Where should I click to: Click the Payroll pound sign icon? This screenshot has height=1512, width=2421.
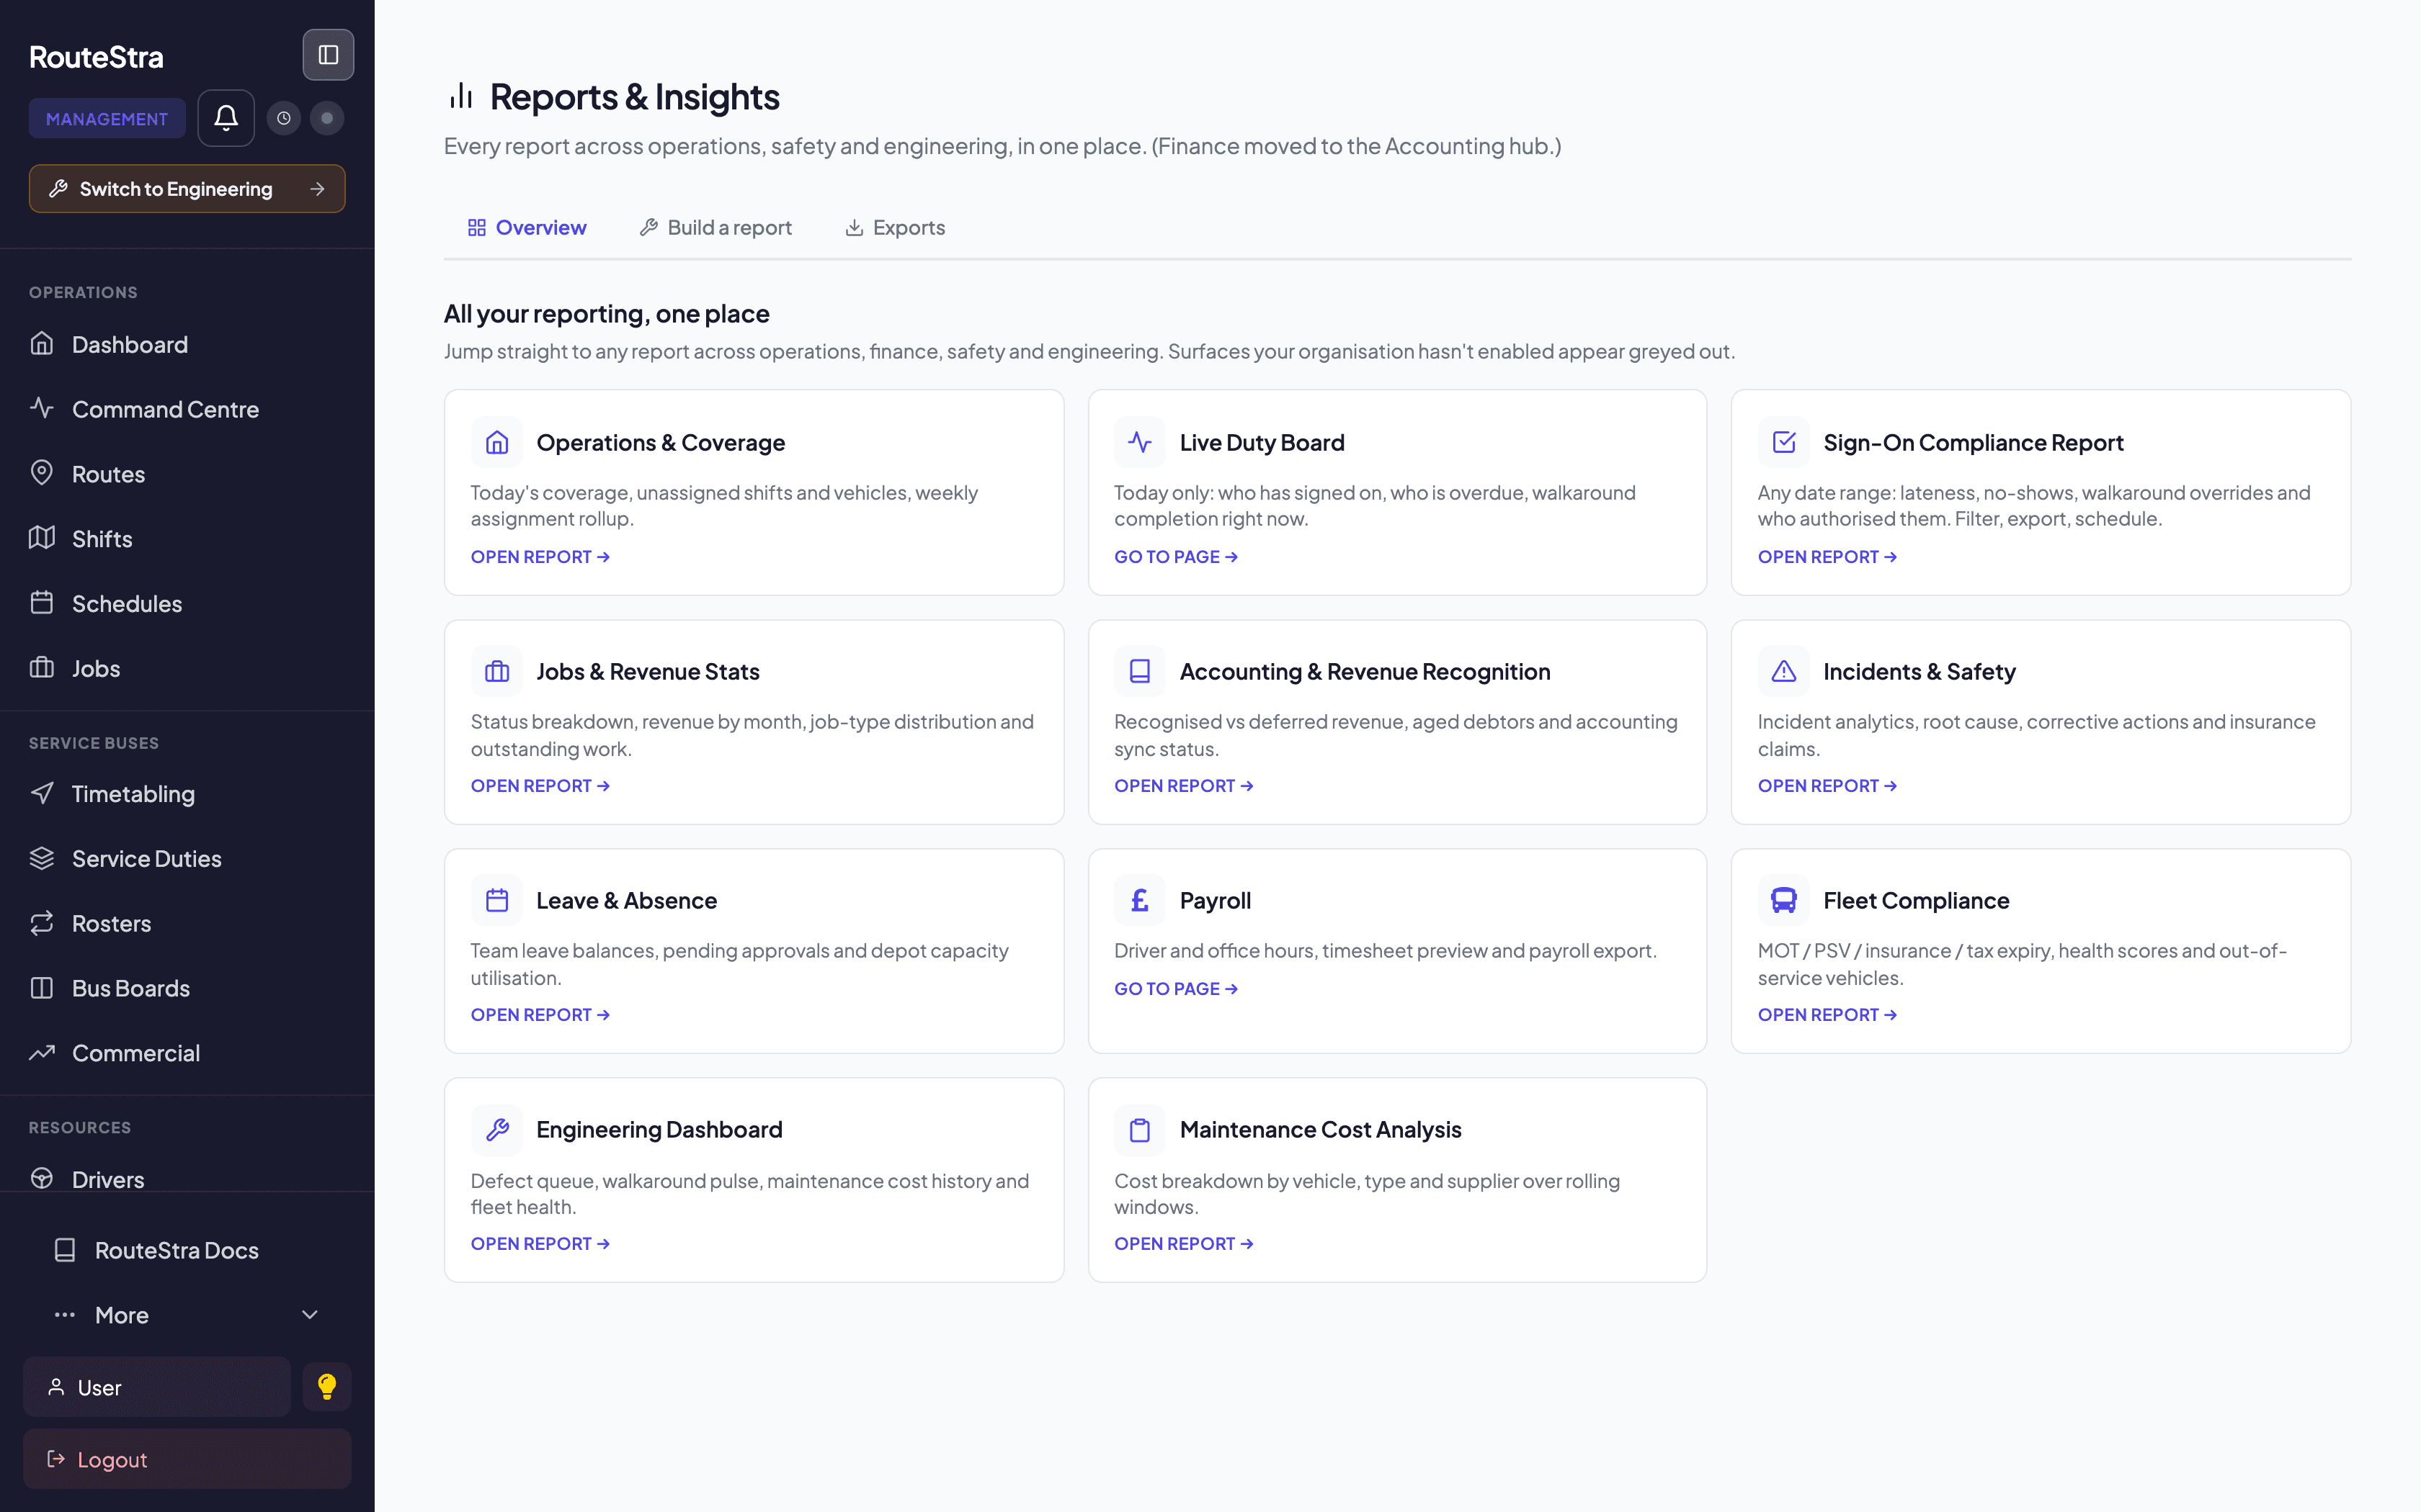(1139, 900)
